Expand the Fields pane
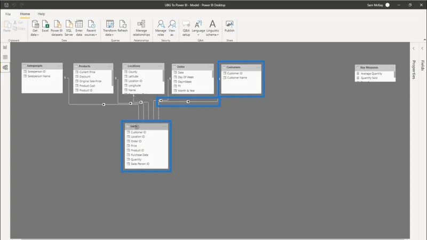 point(422,49)
